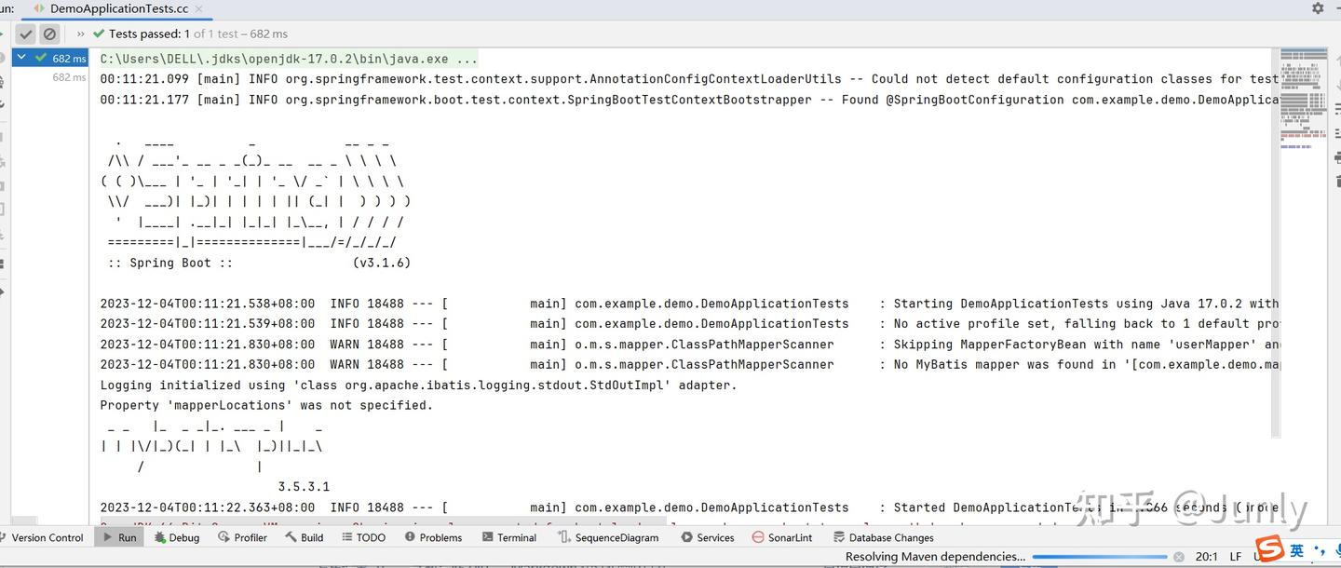Toggle the Show Passed tests filter
1341x568 pixels.
pyautogui.click(x=25, y=34)
